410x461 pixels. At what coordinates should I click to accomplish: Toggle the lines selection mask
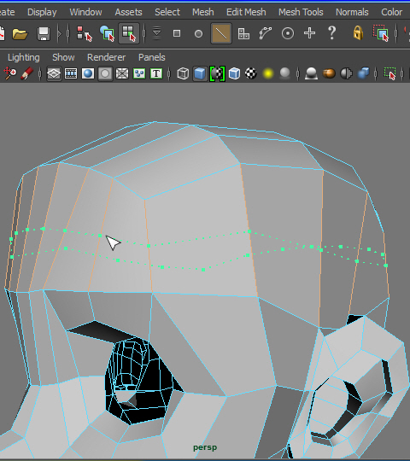coord(221,33)
